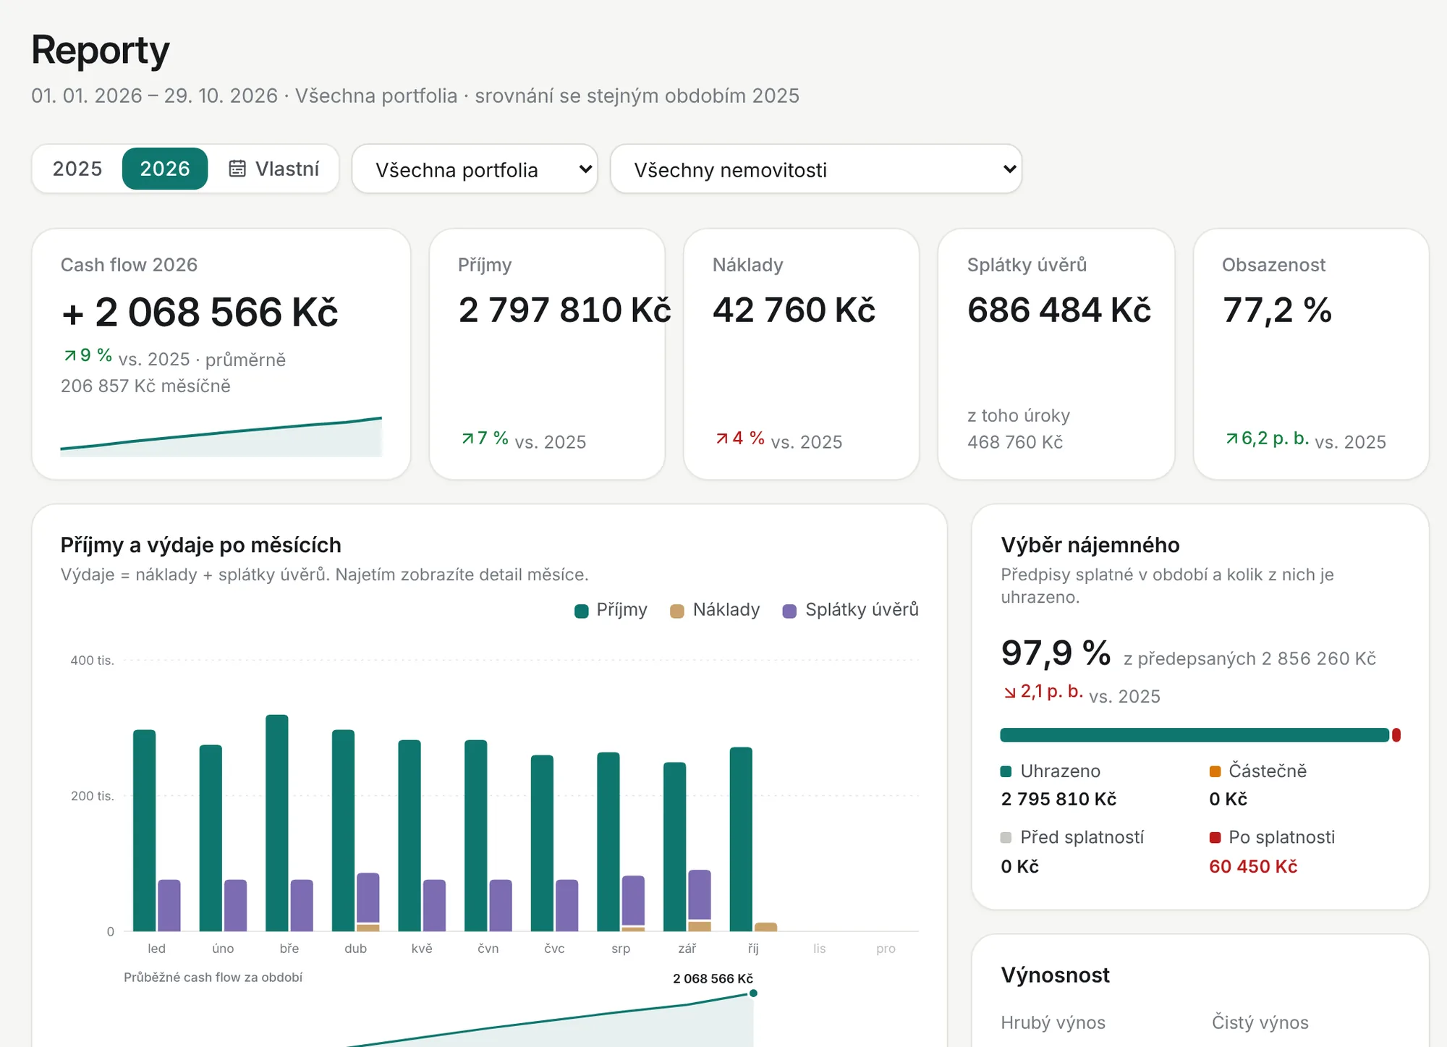Click the Splátky úvěrů 686 484 Kč value
The image size is (1447, 1047).
(1059, 310)
